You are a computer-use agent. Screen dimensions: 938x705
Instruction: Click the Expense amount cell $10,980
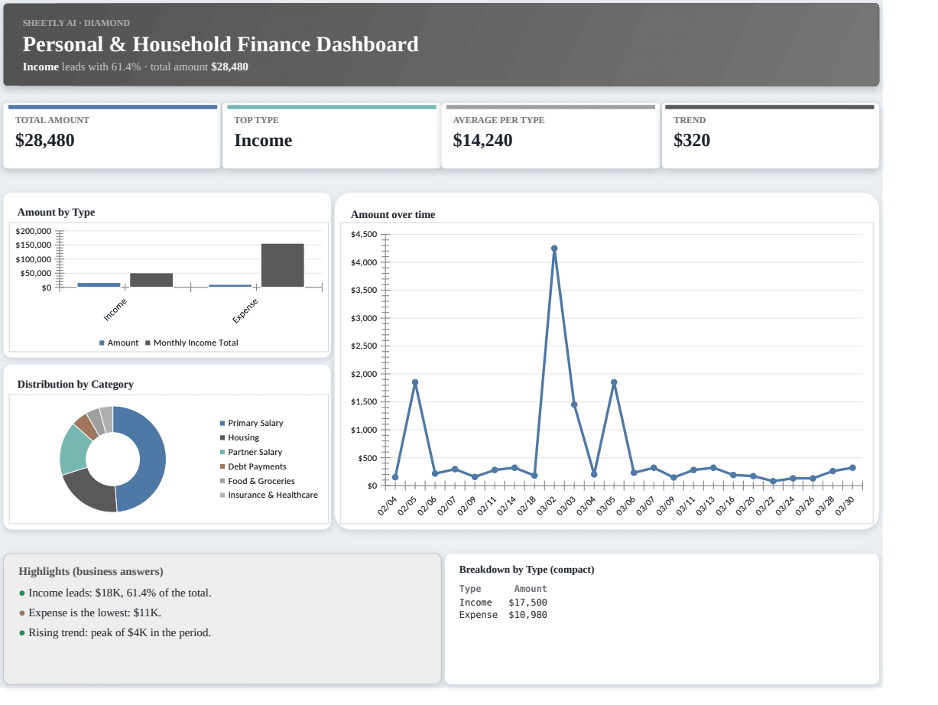point(527,615)
